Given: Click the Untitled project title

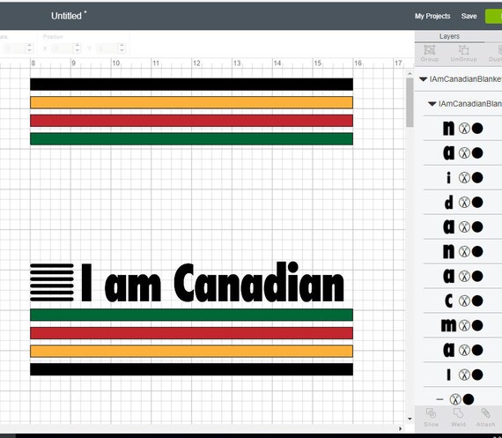Looking at the screenshot, I should point(66,16).
